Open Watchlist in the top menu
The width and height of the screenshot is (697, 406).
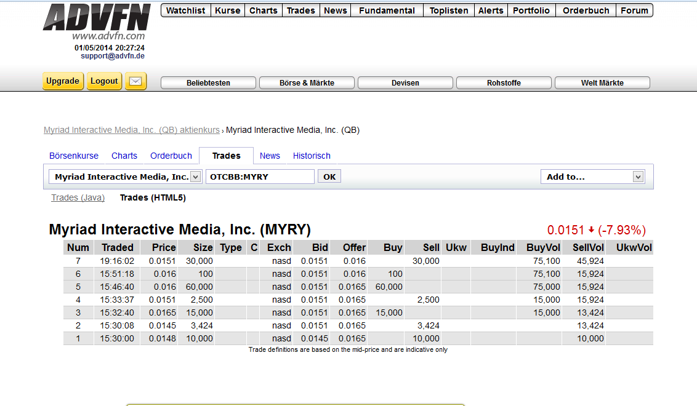pyautogui.click(x=185, y=10)
